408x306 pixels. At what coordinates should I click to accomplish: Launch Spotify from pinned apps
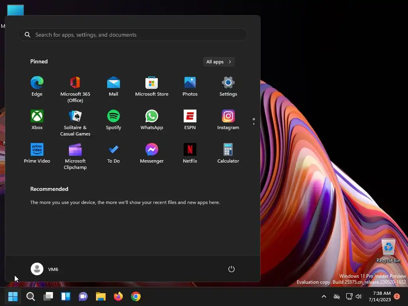click(x=114, y=120)
